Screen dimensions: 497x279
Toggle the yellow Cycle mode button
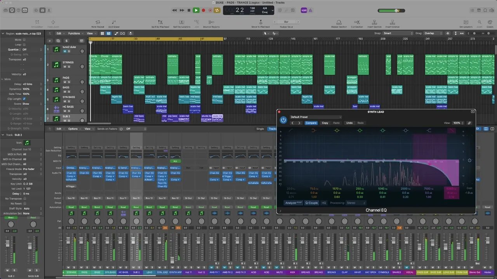pyautogui.click(x=217, y=10)
